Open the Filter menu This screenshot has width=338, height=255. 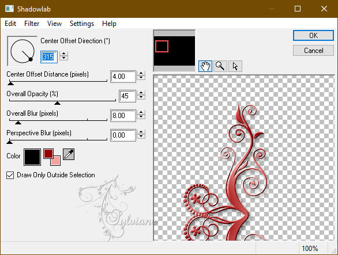tap(32, 23)
